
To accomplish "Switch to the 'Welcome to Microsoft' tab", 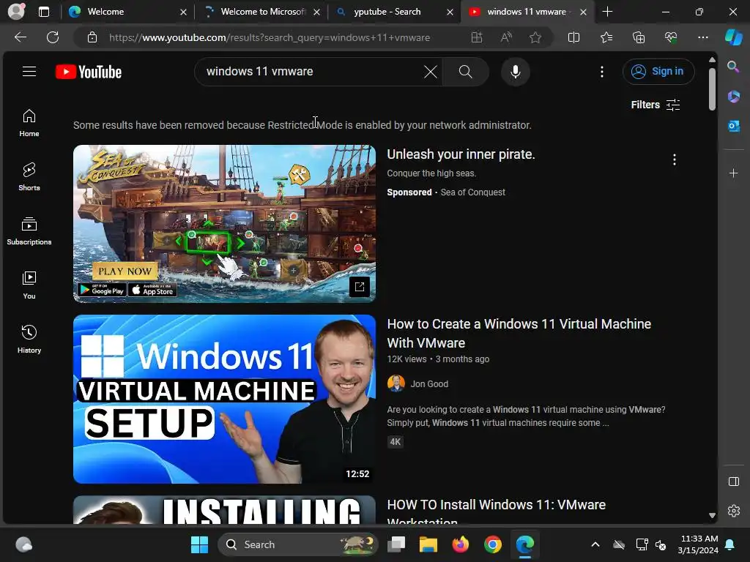I will coord(261,12).
